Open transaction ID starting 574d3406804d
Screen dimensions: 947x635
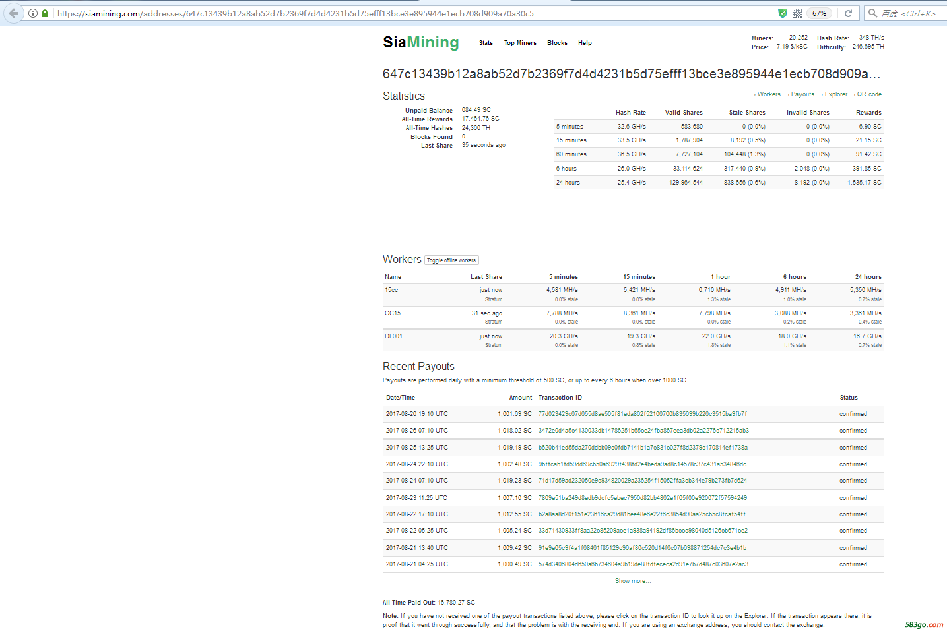click(x=643, y=564)
